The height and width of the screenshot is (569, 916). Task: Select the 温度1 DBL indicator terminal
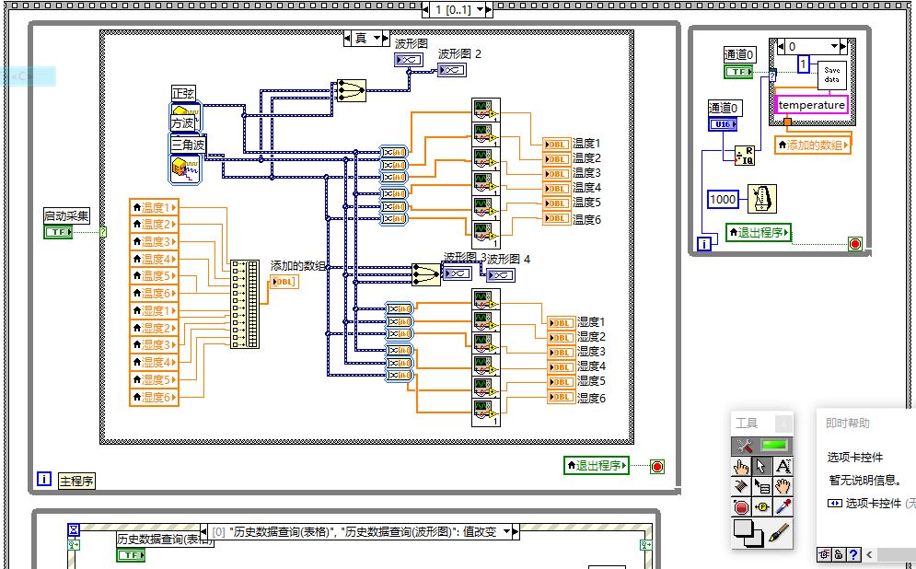(557, 145)
